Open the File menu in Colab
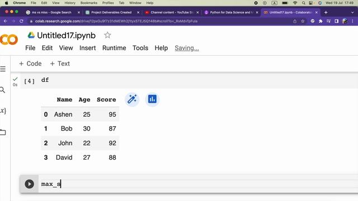Screen dimensions: 358x201 pos(30,48)
